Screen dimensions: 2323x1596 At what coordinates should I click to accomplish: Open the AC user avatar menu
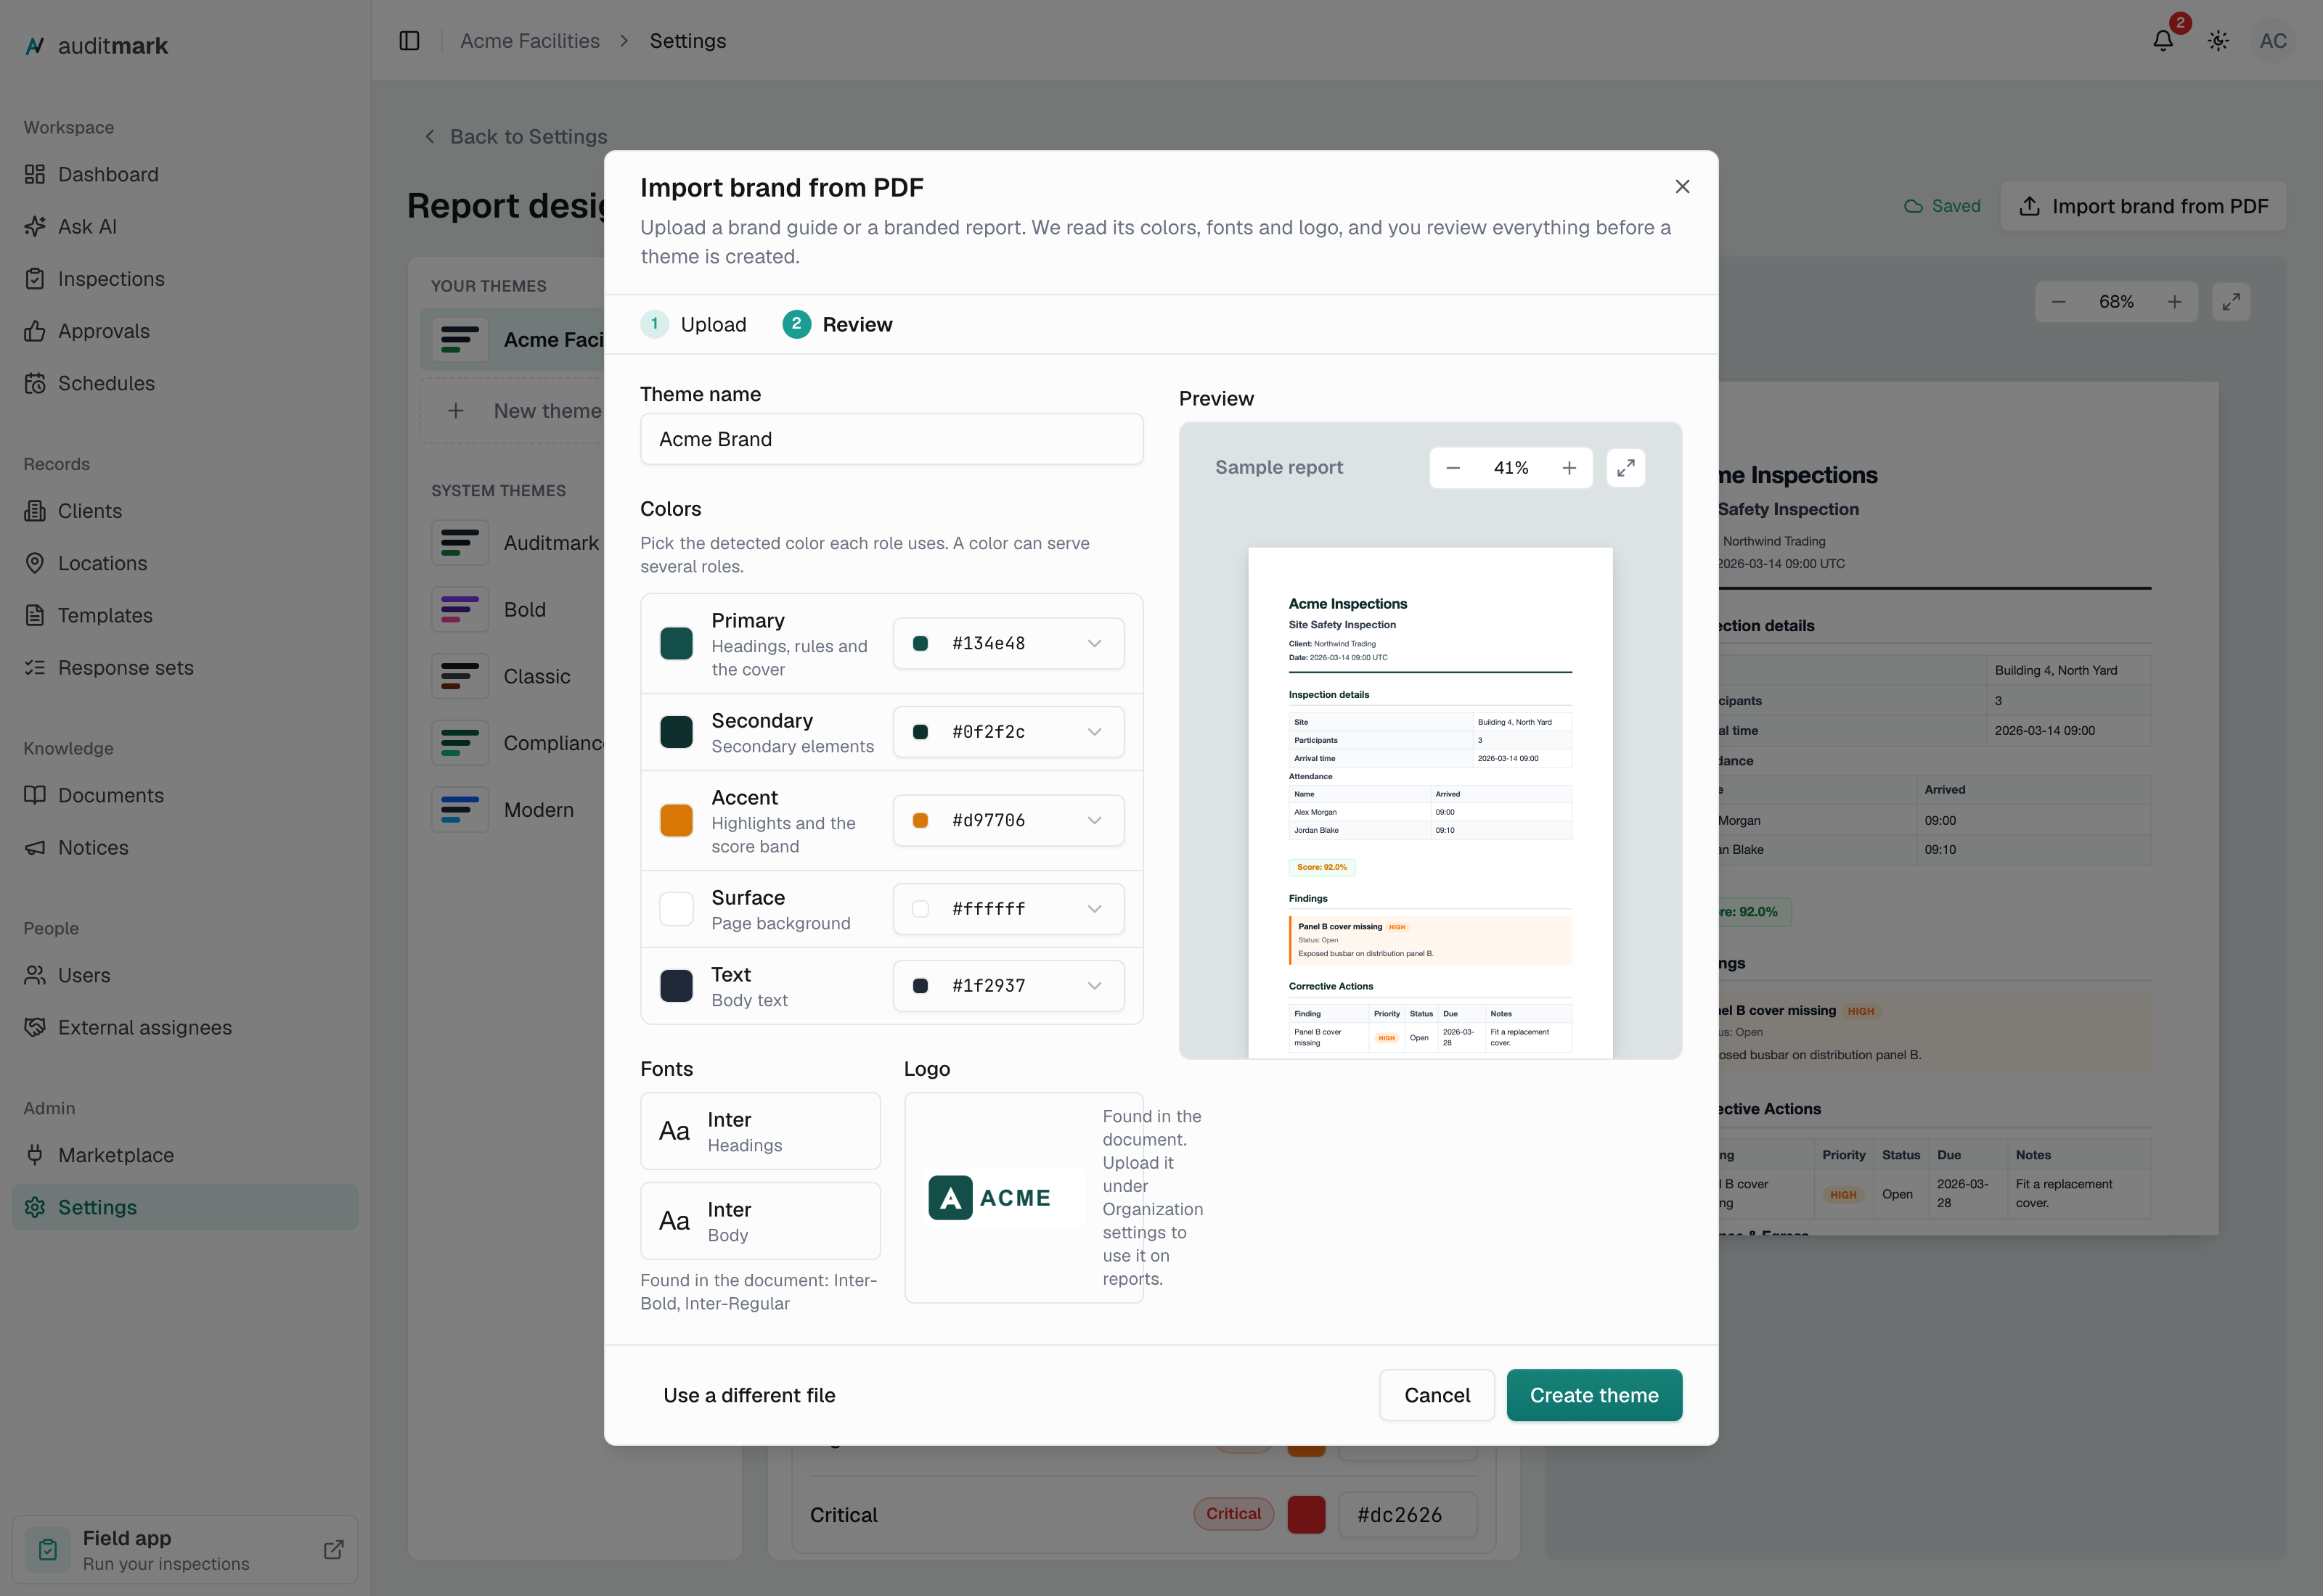[2273, 41]
